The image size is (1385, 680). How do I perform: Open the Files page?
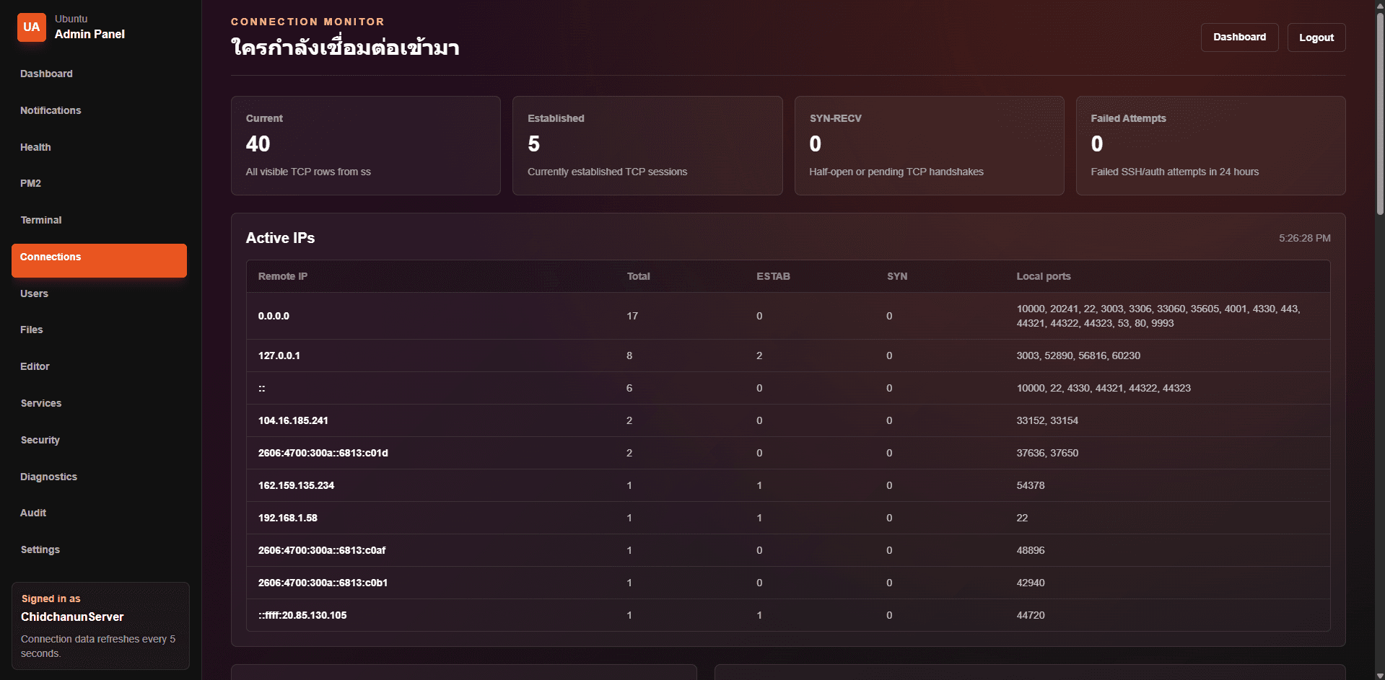[32, 330]
